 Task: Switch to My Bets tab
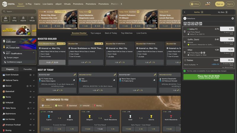tap(222, 12)
